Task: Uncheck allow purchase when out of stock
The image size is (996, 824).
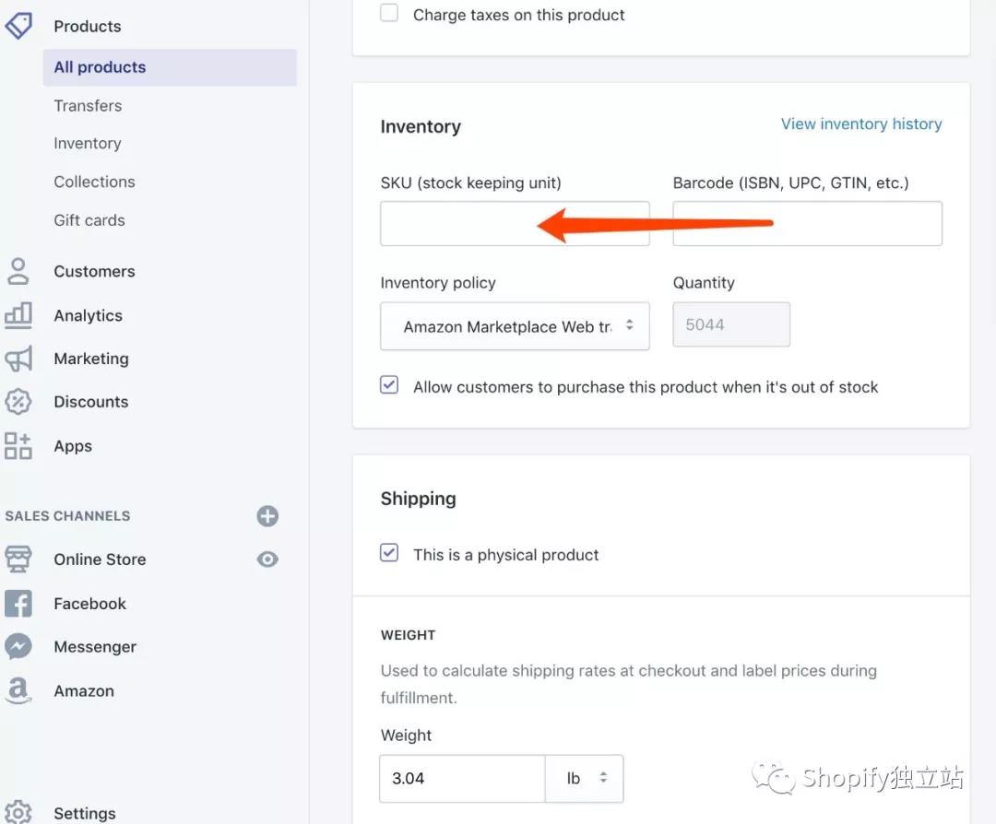Action: [390, 386]
